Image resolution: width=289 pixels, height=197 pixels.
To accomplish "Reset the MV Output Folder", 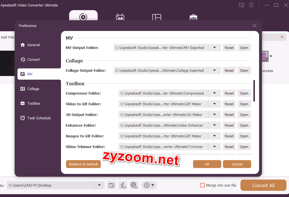I will click(229, 48).
